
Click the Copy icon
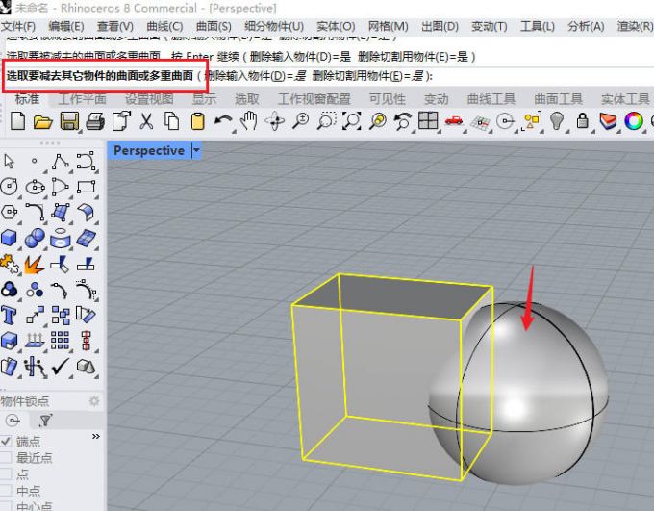point(171,121)
